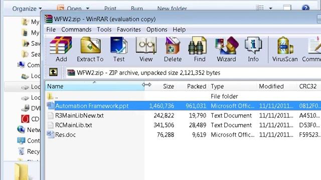This screenshot has height=180, width=321.
Task: Open the Favorites menu
Action: pyautogui.click(x=129, y=29)
